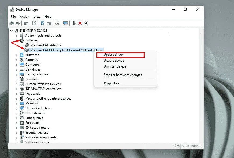The image size is (234, 158).
Task: Click the Display adapters icon
Action: [x=22, y=74]
